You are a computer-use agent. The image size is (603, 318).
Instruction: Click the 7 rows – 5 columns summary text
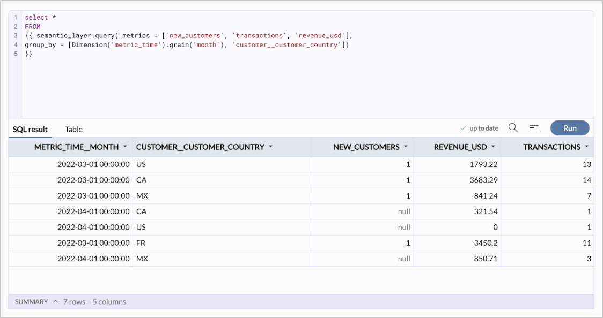point(94,302)
